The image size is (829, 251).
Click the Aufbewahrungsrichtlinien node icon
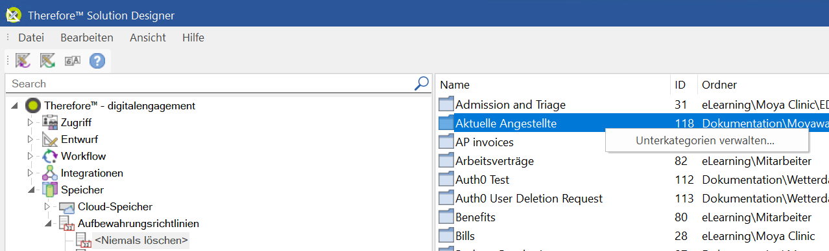[67, 224]
